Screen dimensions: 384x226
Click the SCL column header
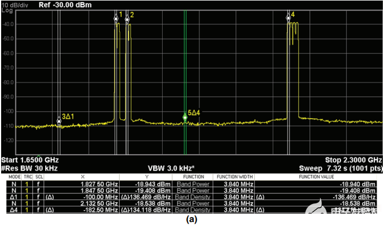pos(39,177)
